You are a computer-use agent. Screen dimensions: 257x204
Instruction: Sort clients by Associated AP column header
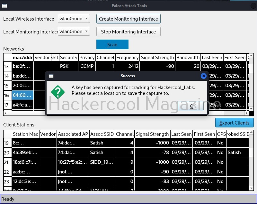point(73,134)
